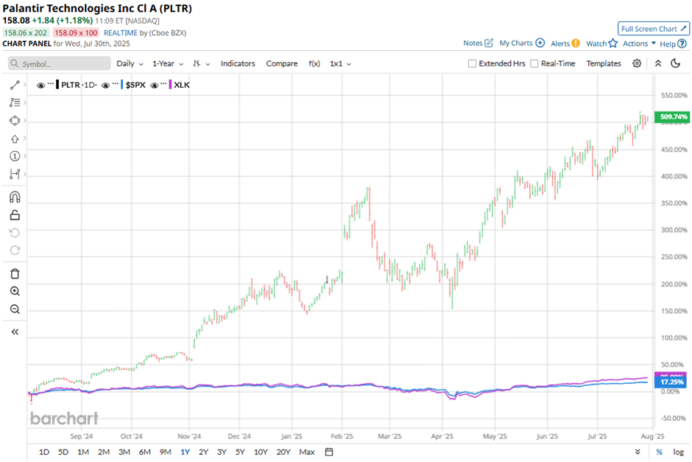Toggle the log scale option

(x=678, y=452)
